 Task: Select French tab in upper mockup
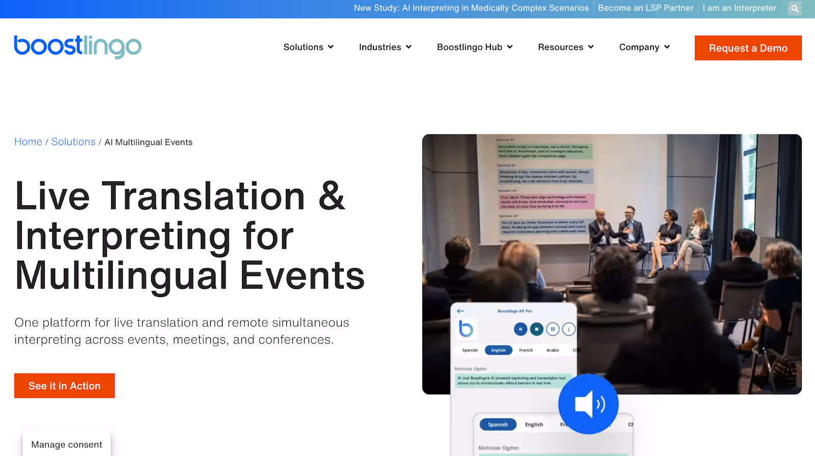pos(526,350)
